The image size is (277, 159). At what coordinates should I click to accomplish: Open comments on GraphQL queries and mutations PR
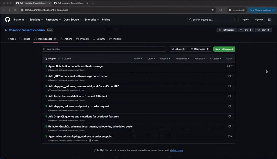(230, 117)
